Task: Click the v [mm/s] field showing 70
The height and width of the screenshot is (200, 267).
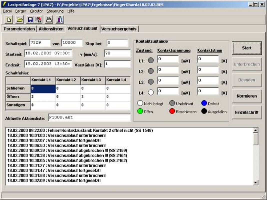Action: tap(117, 53)
